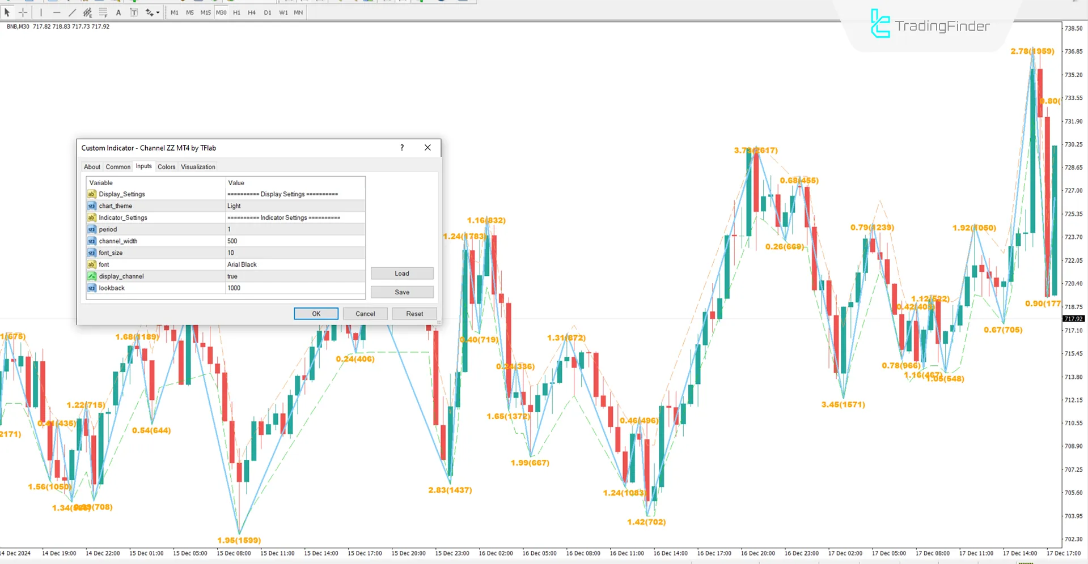
Task: Switch to the Visualization tab
Action: coord(197,166)
